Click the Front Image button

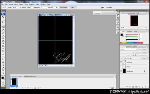pos(63,7)
